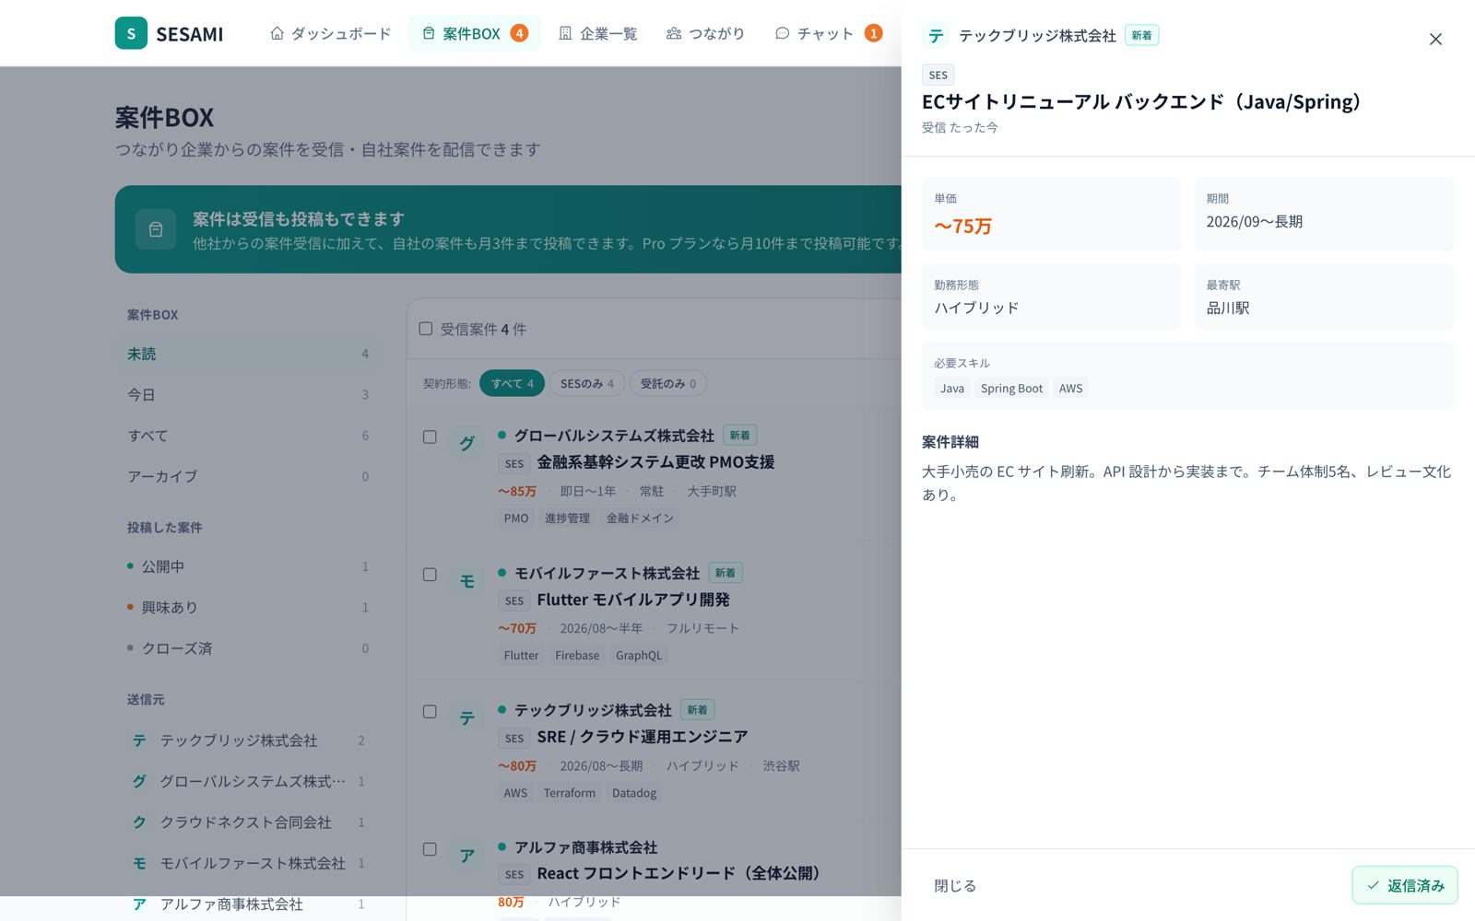Click the Datadog tag
Screen dimensions: 1475x921
634,792
